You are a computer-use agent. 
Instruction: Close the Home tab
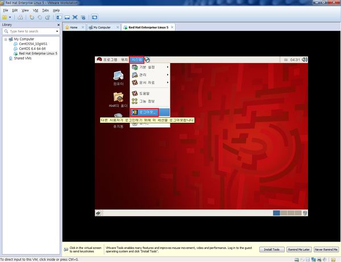click(x=82, y=27)
